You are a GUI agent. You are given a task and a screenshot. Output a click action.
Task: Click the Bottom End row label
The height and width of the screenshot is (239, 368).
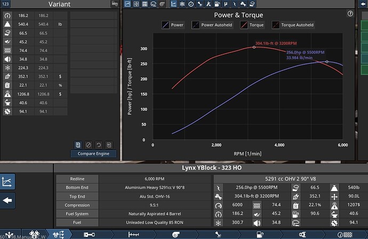coord(77,188)
